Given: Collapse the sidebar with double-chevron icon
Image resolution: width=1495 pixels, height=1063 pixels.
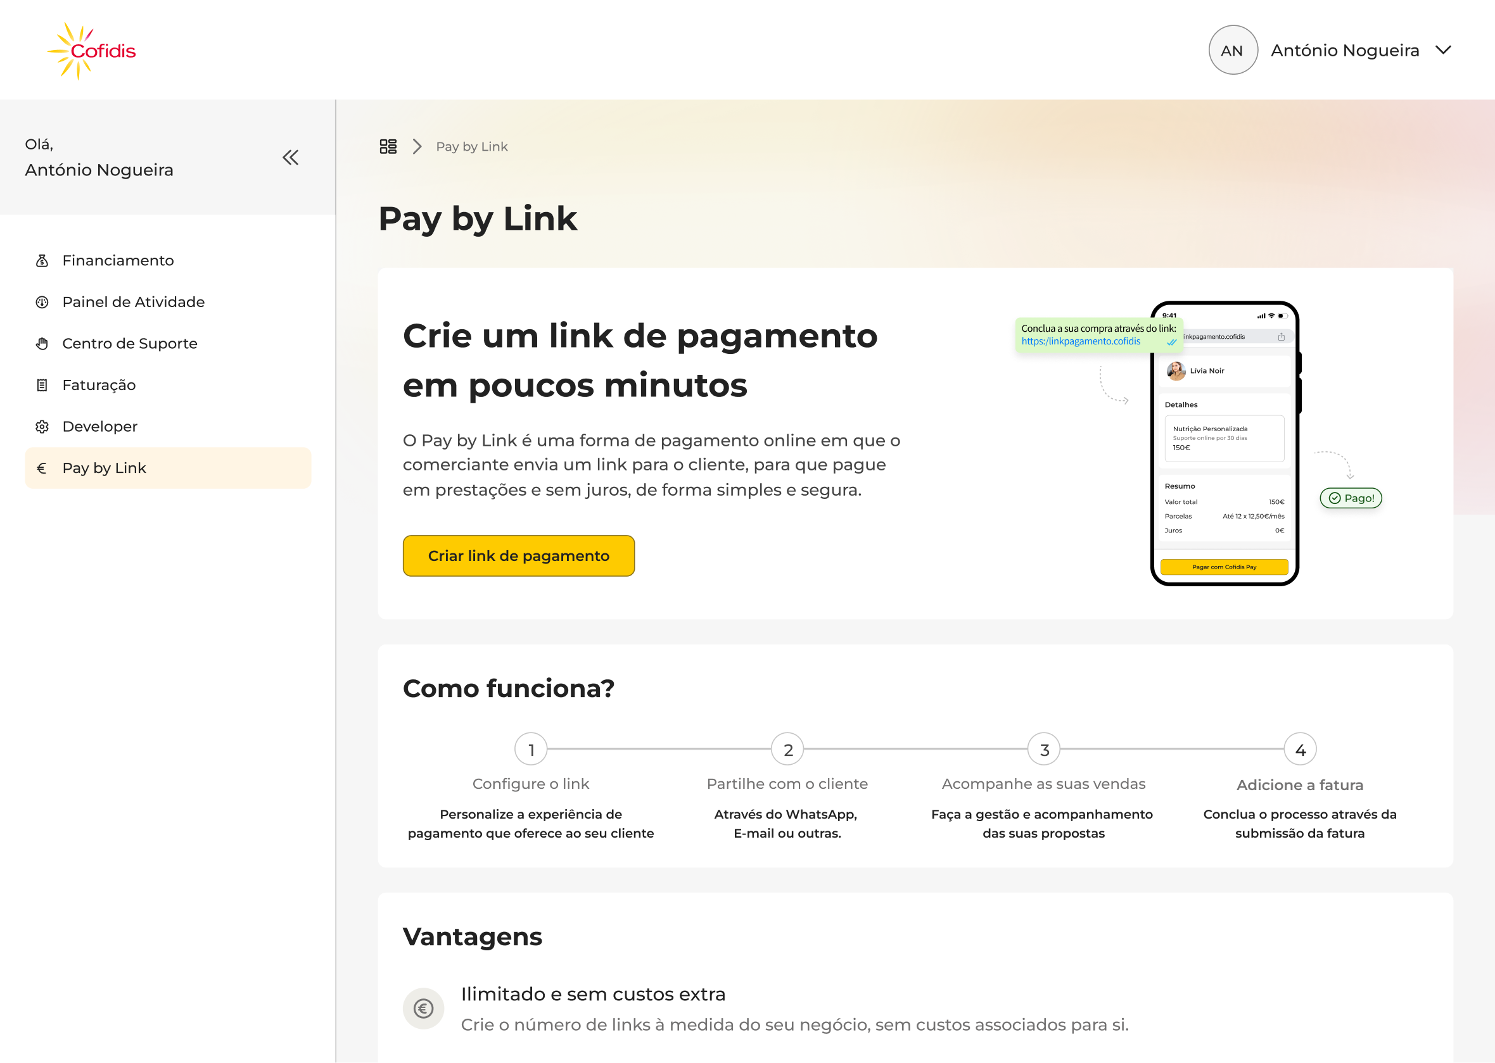Looking at the screenshot, I should coord(291,157).
